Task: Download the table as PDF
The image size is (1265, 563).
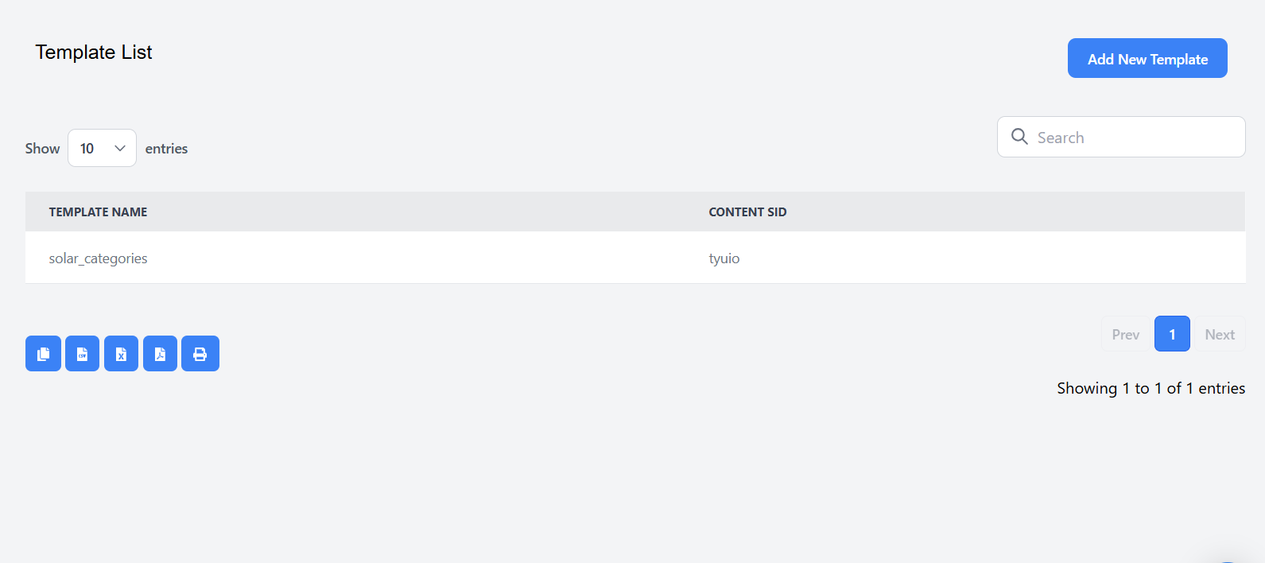Action: [160, 354]
